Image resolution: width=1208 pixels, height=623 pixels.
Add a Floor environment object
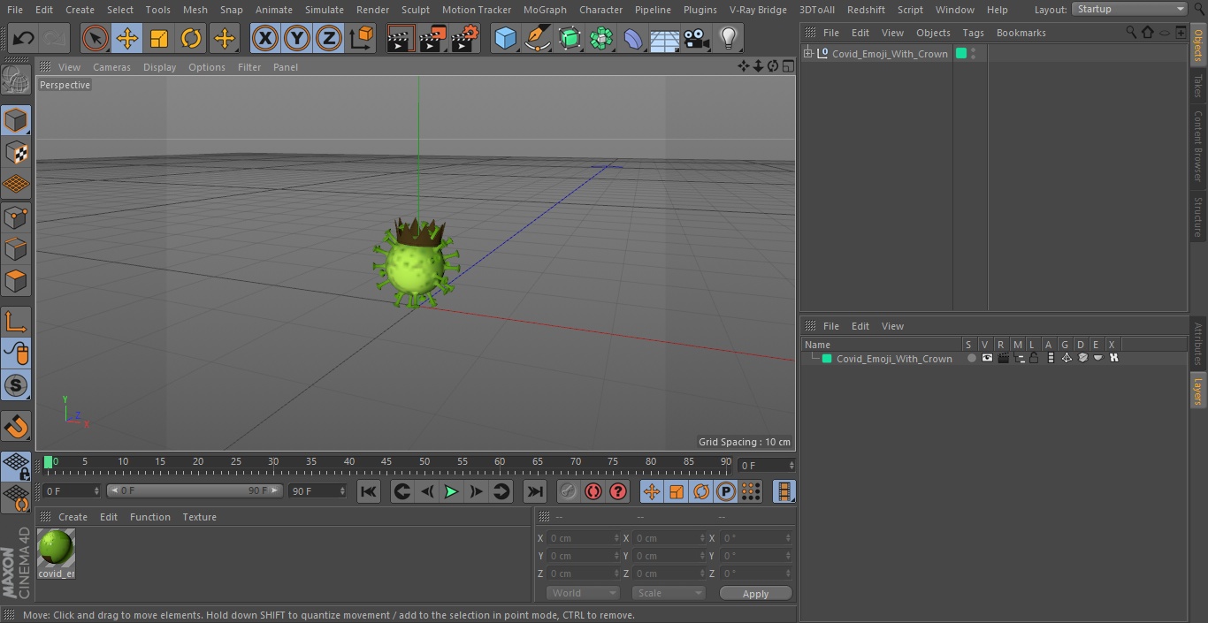click(665, 39)
